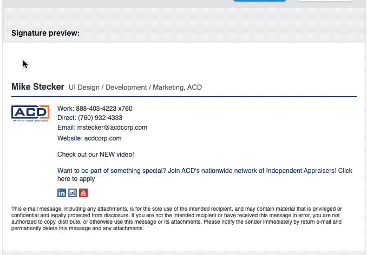Open the YouTube social icon
Image resolution: width=367 pixels, height=255 pixels.
pos(83,193)
